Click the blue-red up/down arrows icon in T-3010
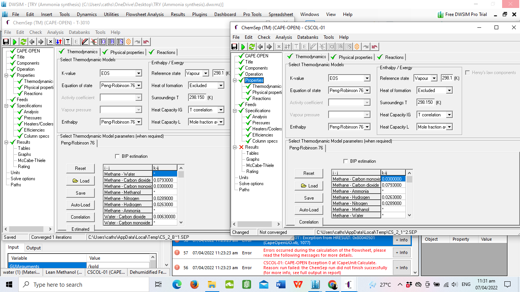Image resolution: width=520 pixels, height=292 pixels. click(x=59, y=42)
